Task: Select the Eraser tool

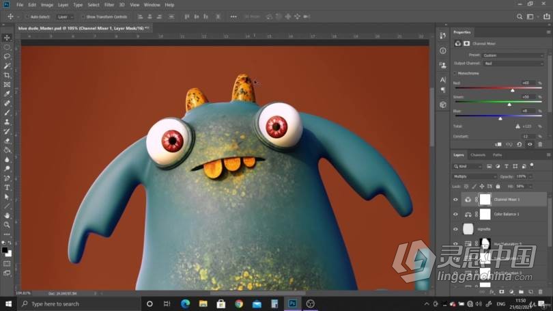Action: (x=7, y=141)
